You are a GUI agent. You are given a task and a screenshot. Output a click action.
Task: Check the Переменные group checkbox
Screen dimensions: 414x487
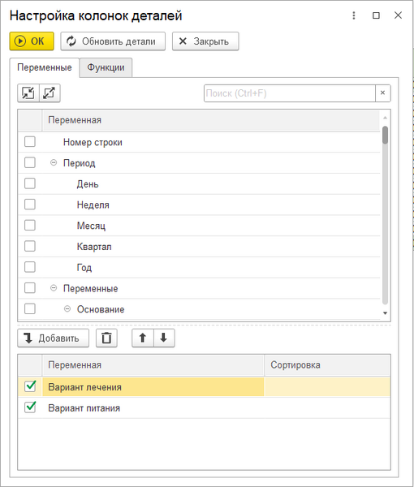30,288
